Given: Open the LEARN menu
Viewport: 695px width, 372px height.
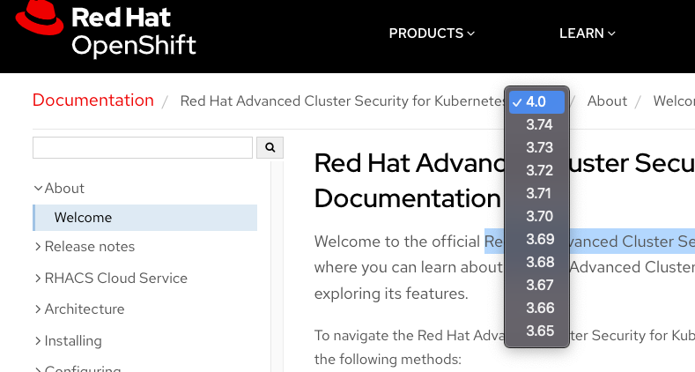Looking at the screenshot, I should coord(587,33).
